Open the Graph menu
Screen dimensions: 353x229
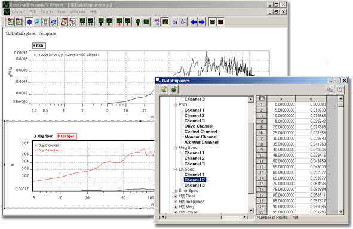tap(47, 12)
